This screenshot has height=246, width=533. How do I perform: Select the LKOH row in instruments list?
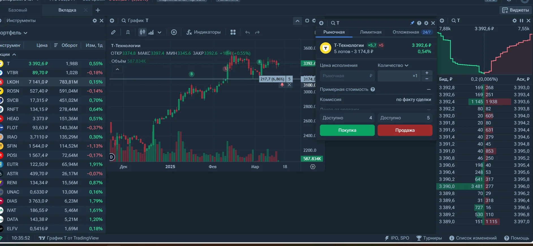point(53,82)
